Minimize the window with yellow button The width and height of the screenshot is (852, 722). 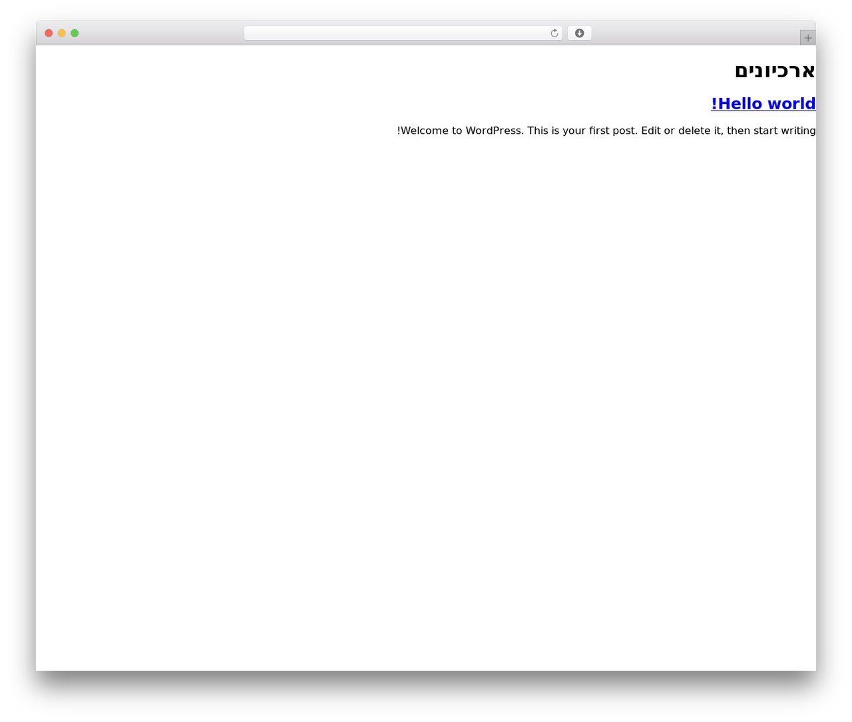click(x=62, y=33)
